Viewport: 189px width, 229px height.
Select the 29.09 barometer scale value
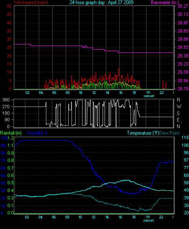click(183, 72)
